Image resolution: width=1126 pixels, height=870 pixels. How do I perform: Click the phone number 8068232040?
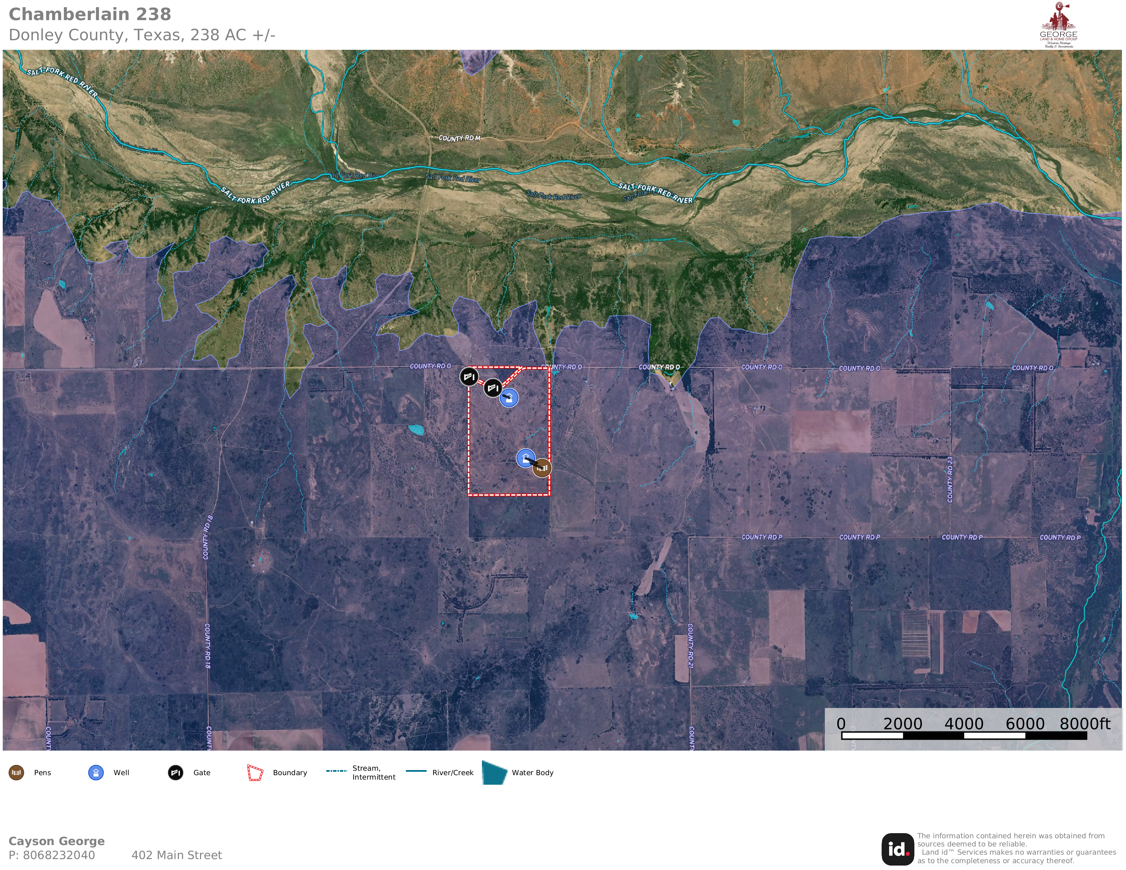tap(59, 855)
